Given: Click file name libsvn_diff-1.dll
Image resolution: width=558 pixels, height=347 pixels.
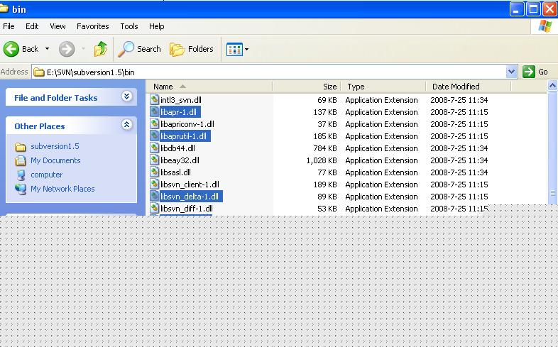Looking at the screenshot, I should [187, 209].
